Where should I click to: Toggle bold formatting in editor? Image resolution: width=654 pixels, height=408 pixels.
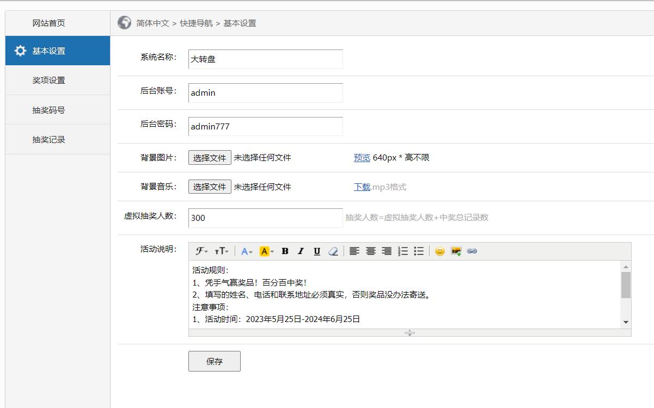point(284,251)
